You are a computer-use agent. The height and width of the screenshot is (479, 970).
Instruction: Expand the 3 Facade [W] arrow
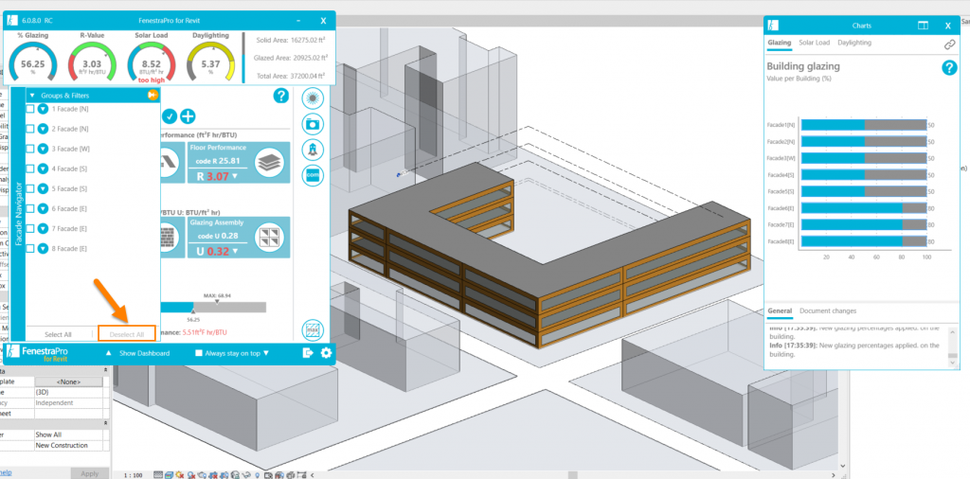click(43, 149)
